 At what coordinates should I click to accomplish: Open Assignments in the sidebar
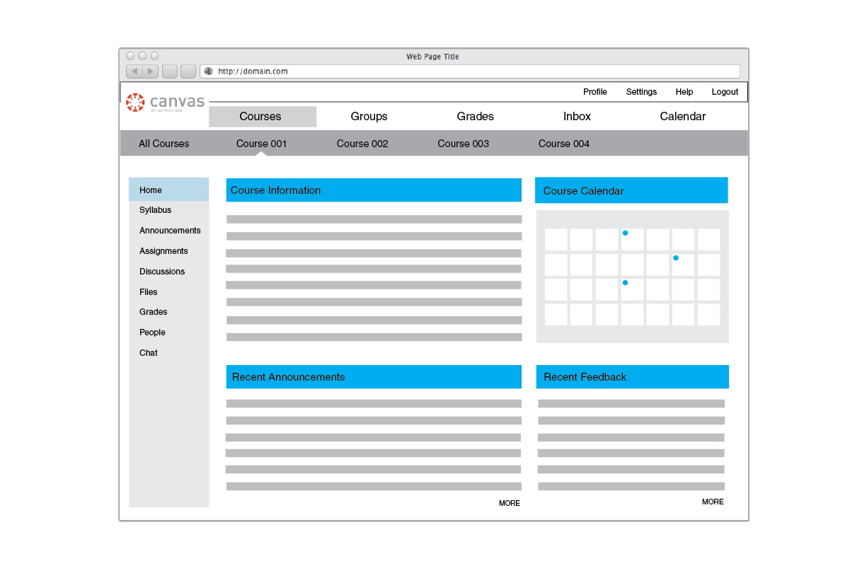click(163, 251)
